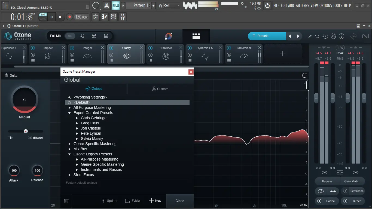Viewport: 372px width, 209px height.
Task: Switch to the Custom presets tab
Action: point(160,89)
